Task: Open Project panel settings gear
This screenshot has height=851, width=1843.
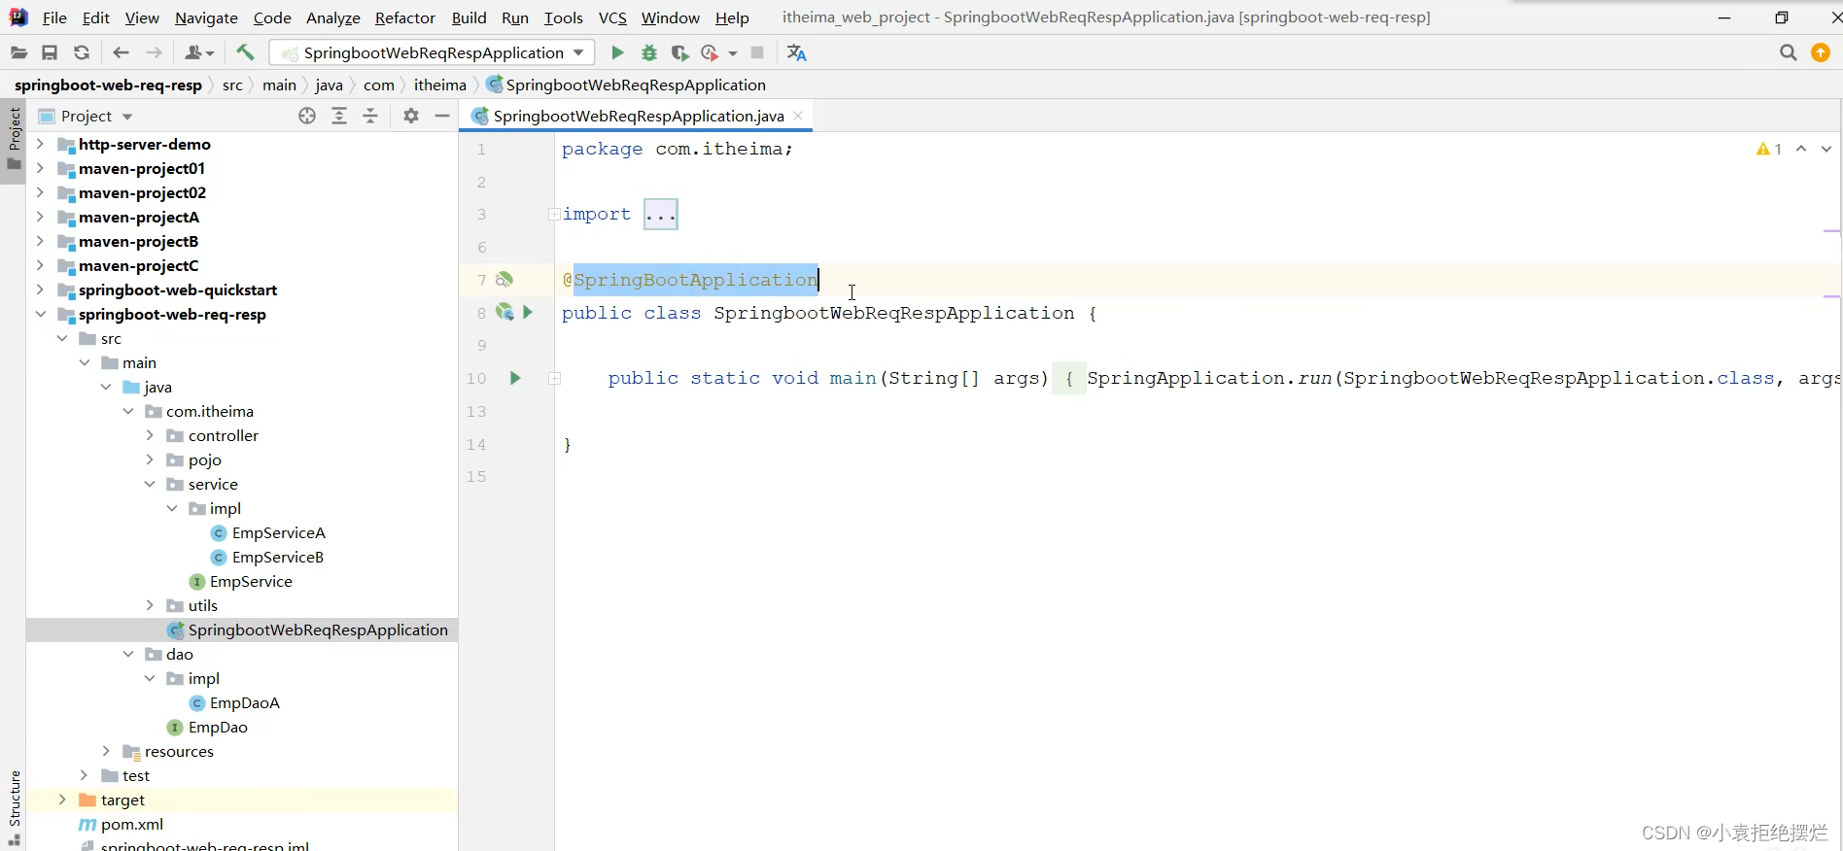Action: 411,116
